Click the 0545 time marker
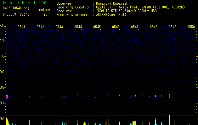198x125 pixels. (97, 27)
